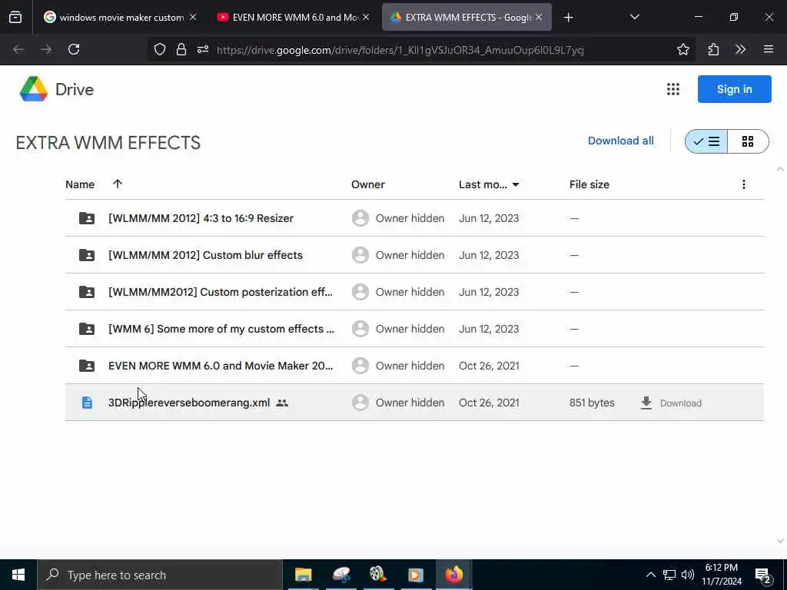Open the Google apps grid icon
Viewport: 787px width, 590px height.
coord(673,89)
